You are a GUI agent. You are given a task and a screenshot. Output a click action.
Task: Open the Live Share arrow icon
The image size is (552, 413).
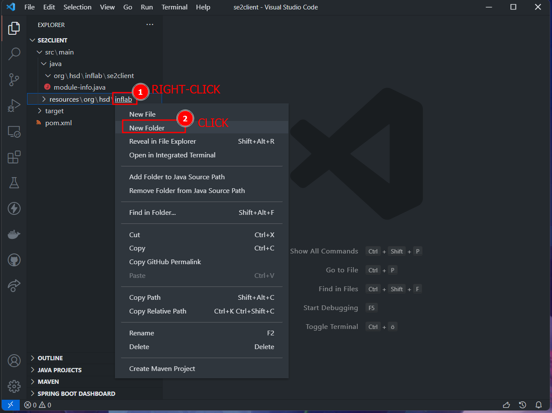14,286
